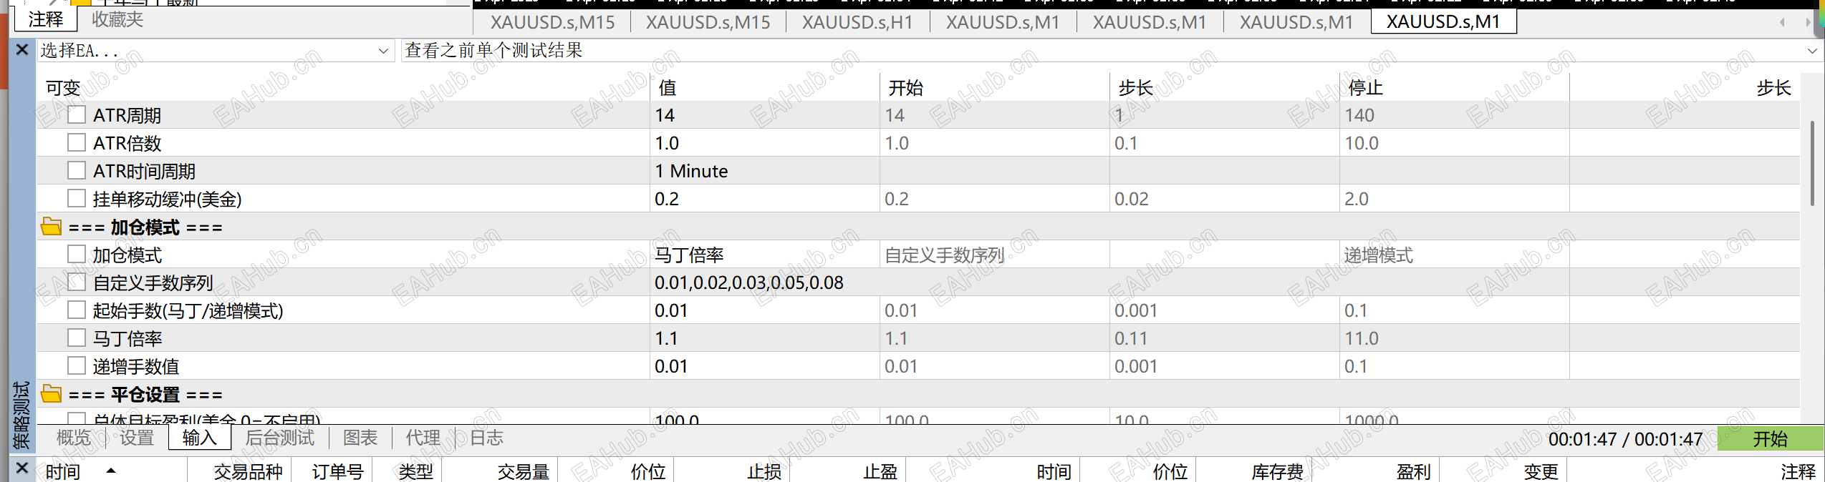This screenshot has width=1825, height=482.
Task: Click the green 开始 button
Action: coord(1770,438)
